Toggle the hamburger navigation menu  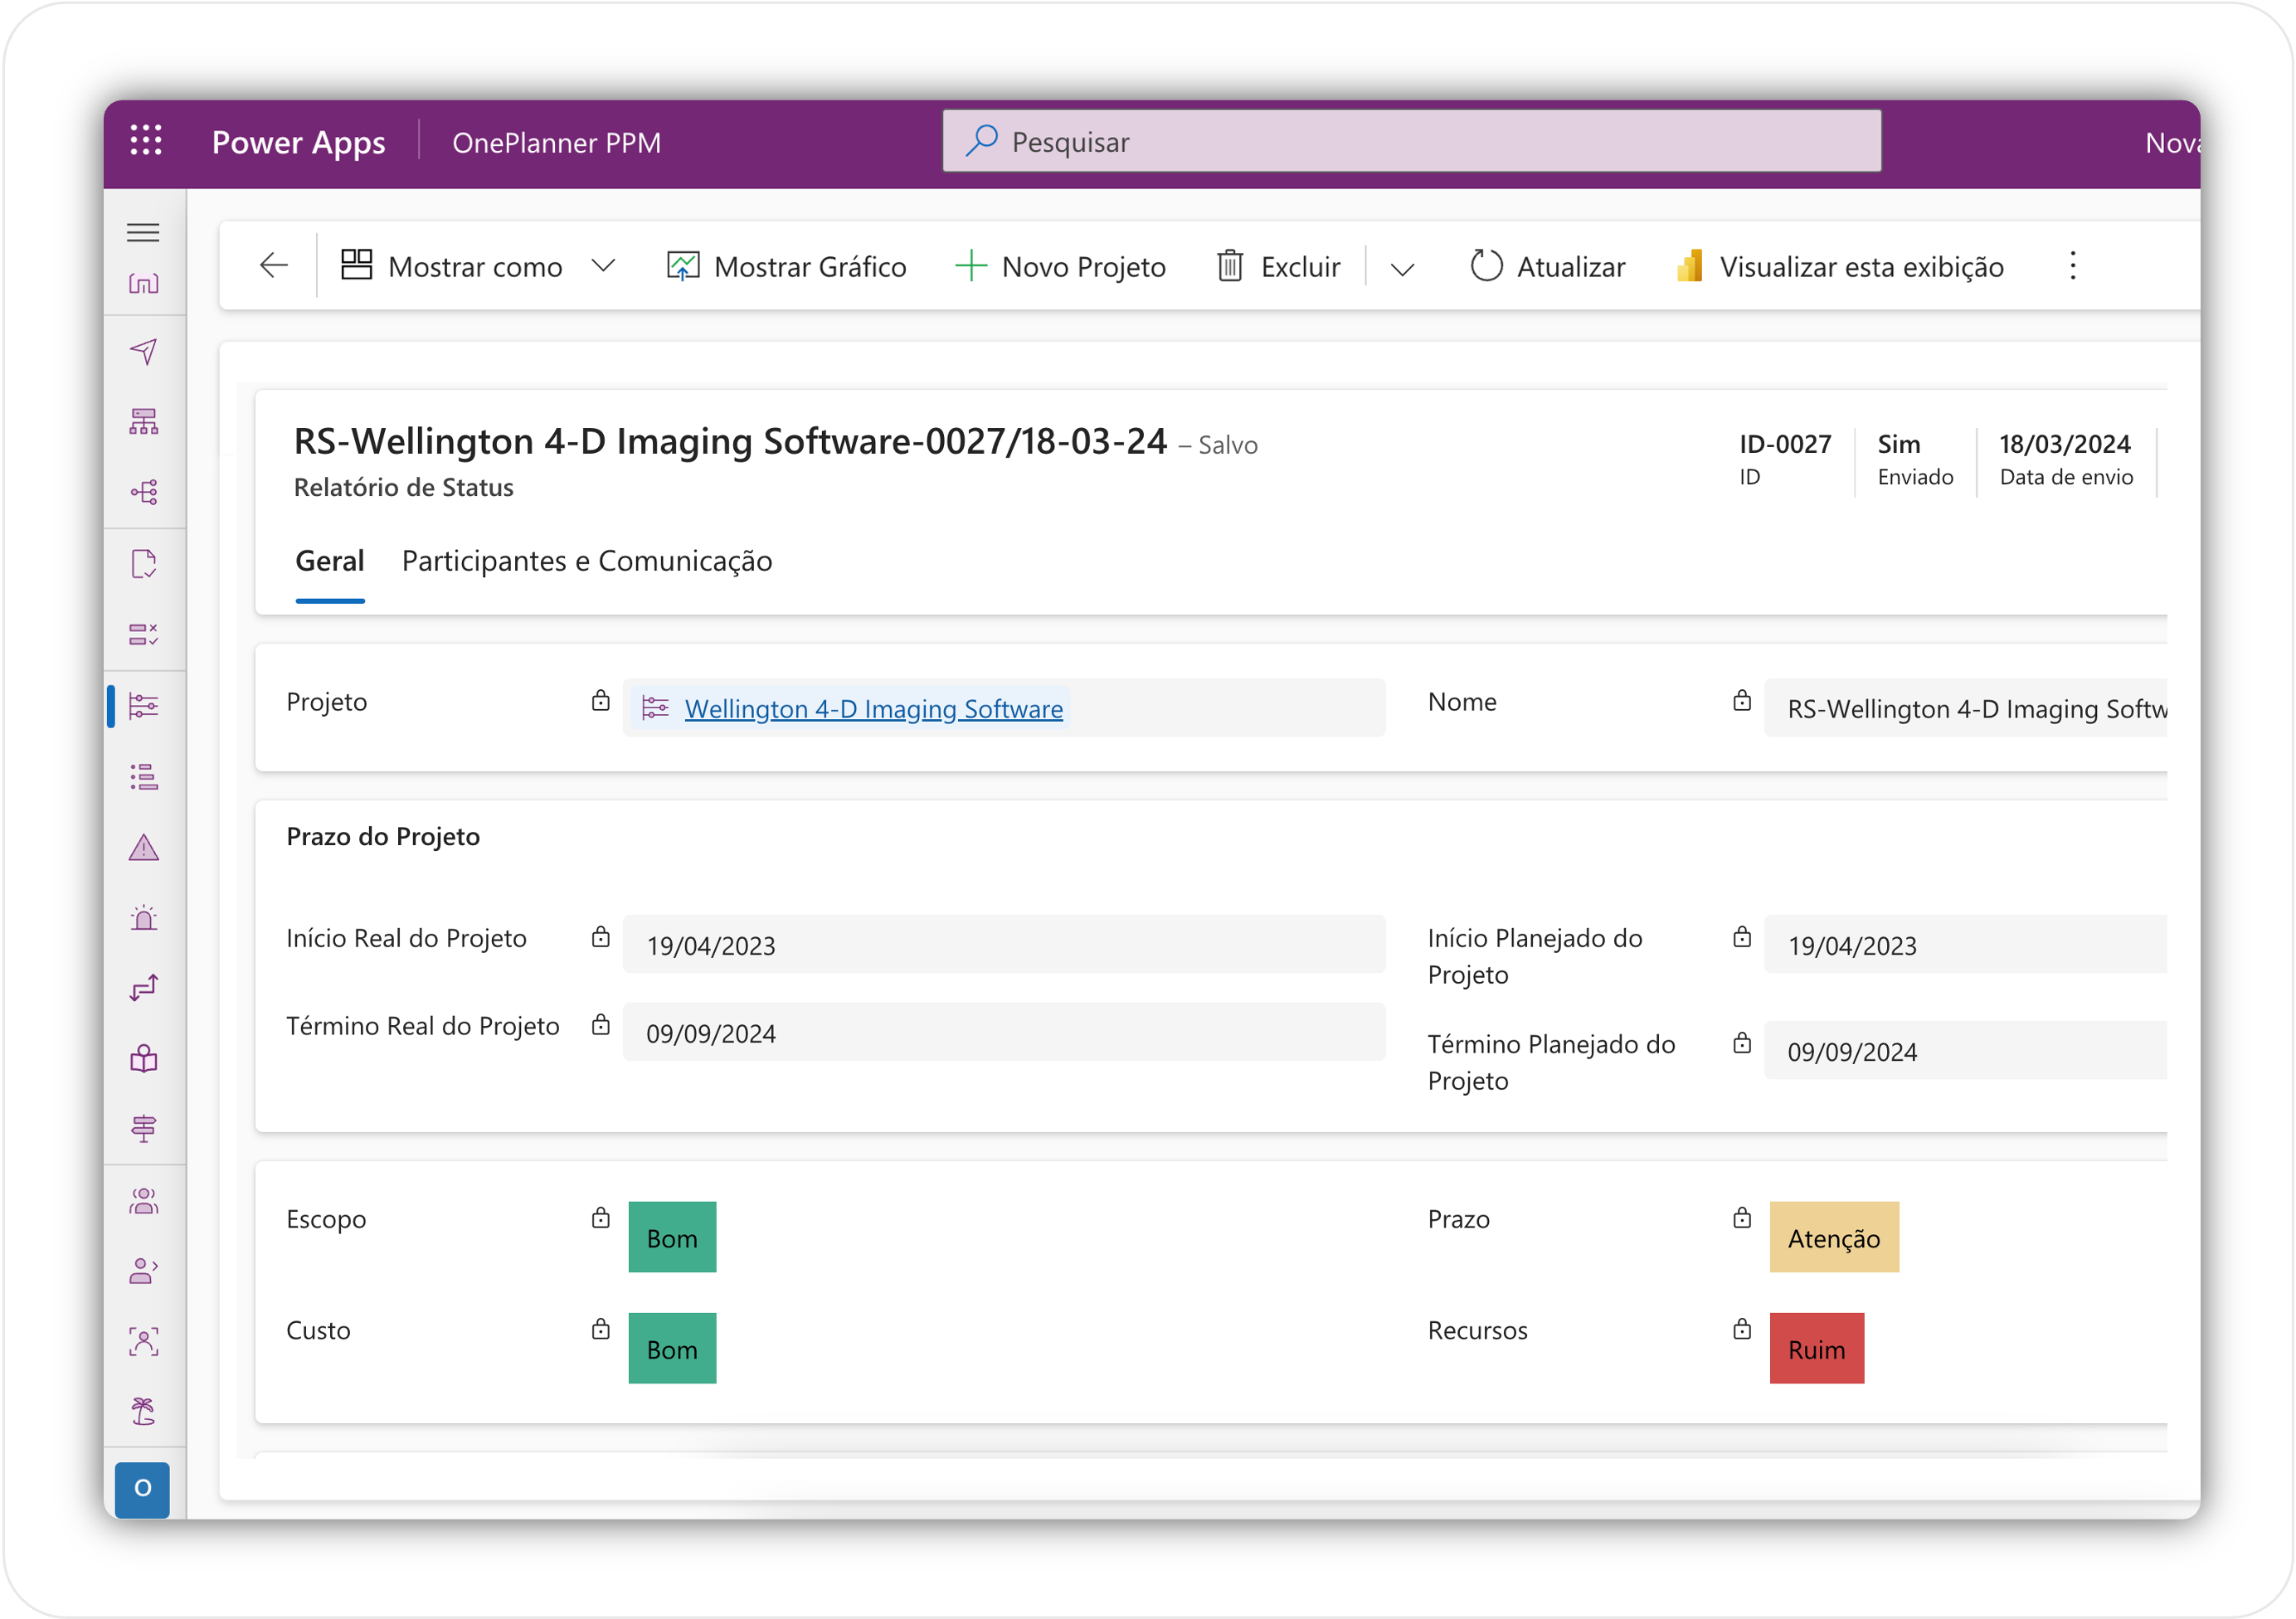[143, 232]
